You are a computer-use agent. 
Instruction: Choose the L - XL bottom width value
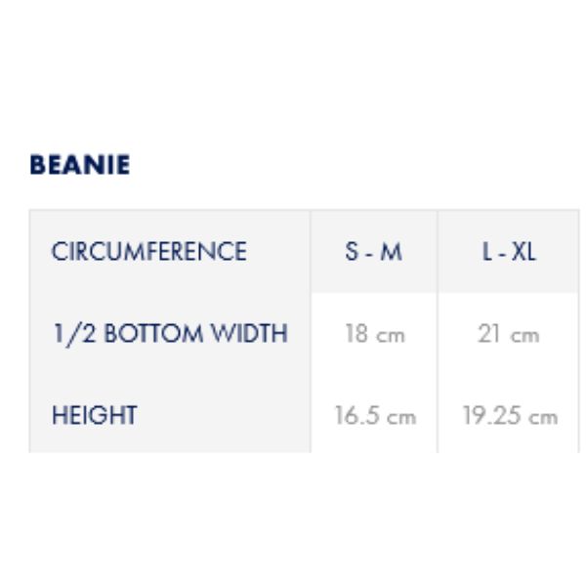[509, 334]
